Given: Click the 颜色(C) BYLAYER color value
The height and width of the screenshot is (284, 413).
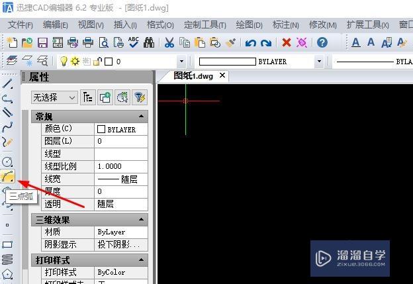Looking at the screenshot, I should [x=121, y=129].
